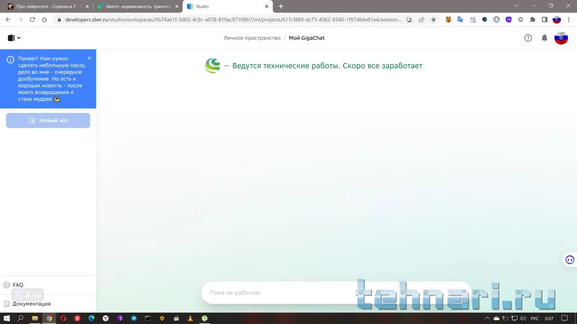Open the purple round taskbar app
This screenshot has height=324, width=577.
click(x=119, y=318)
